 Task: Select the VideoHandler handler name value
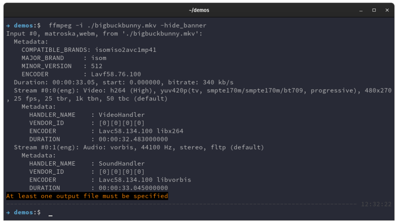(122, 115)
